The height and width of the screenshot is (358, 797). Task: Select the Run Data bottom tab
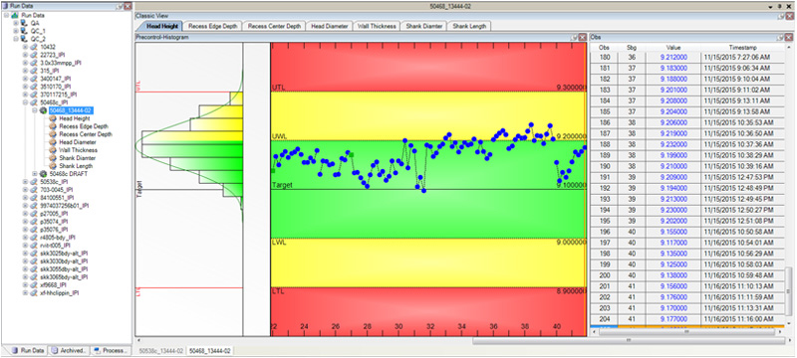coord(28,350)
